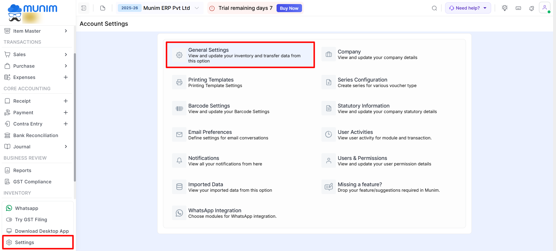
Task: Click the Buy Now button
Action: pos(289,8)
